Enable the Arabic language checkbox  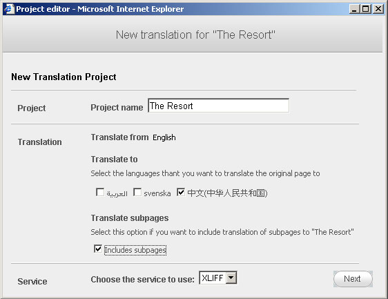100,192
